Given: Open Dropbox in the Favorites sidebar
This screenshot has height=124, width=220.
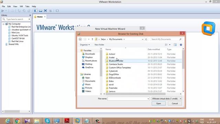Looking at the screenshot, I should point(89,58).
